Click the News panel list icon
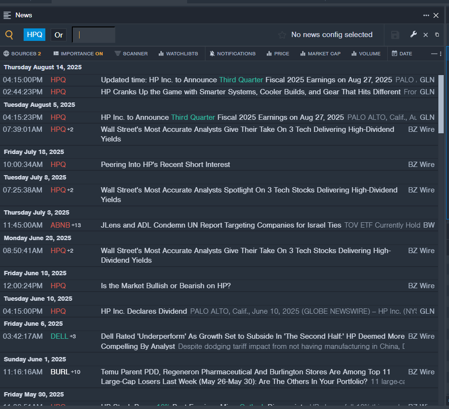Viewport: 449px width, 409px height. point(7,15)
